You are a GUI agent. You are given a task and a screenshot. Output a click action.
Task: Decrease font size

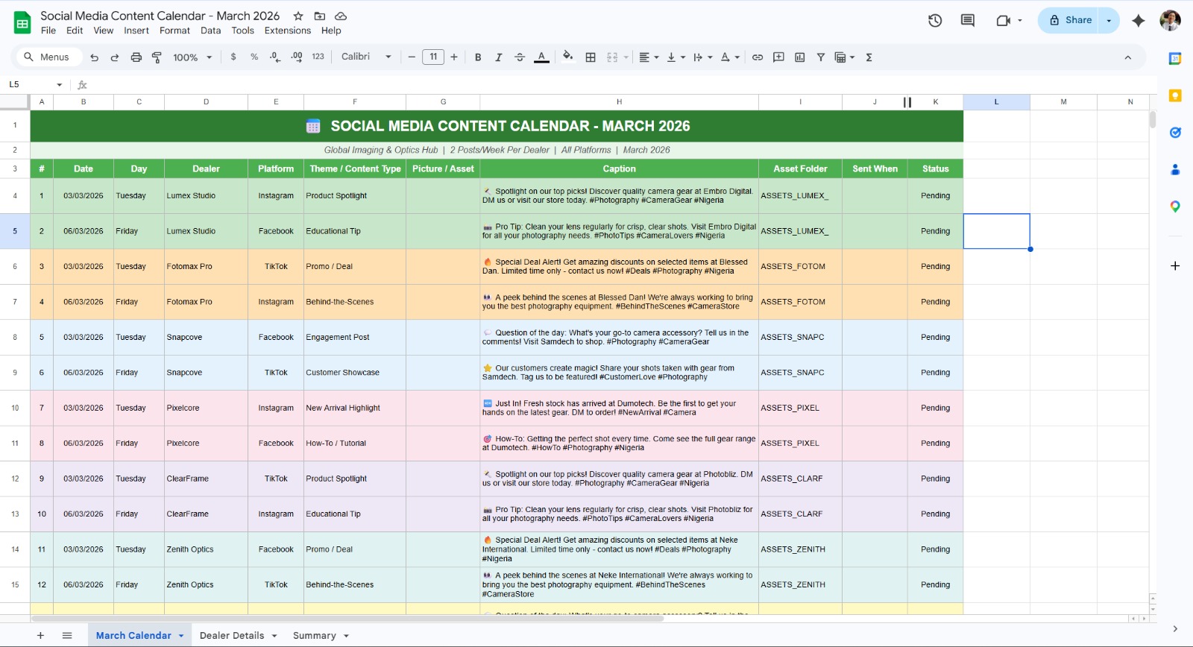pos(412,57)
